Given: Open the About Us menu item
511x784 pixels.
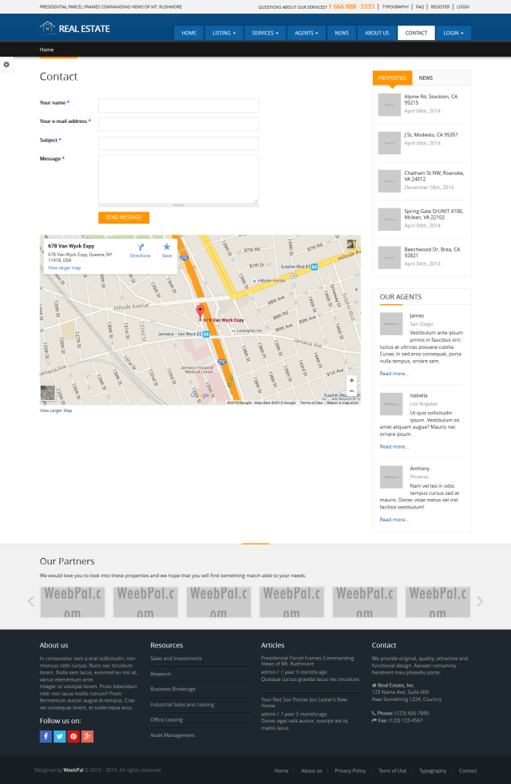Looking at the screenshot, I should tap(377, 33).
